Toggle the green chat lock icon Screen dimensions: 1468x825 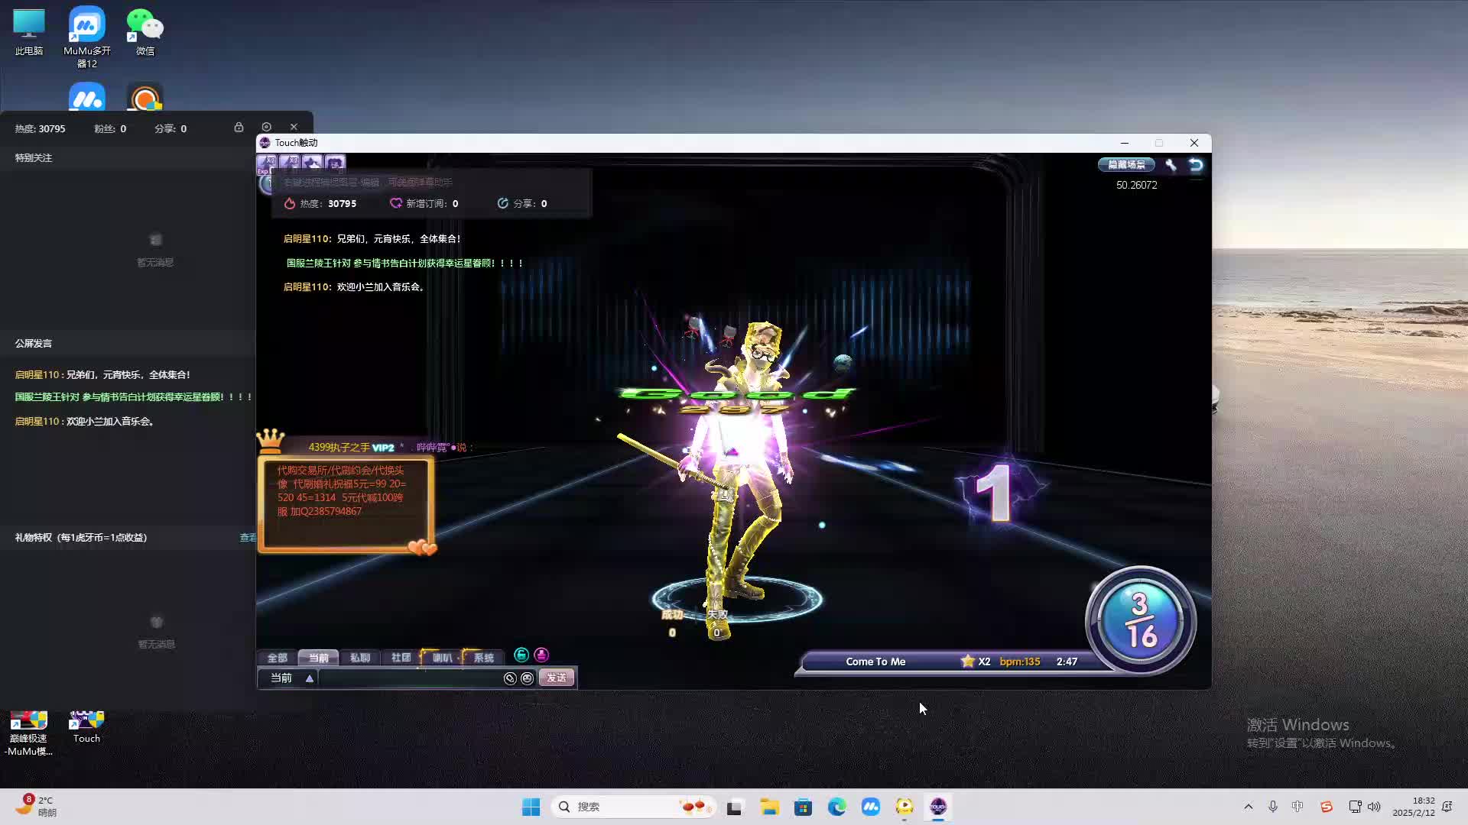(521, 655)
